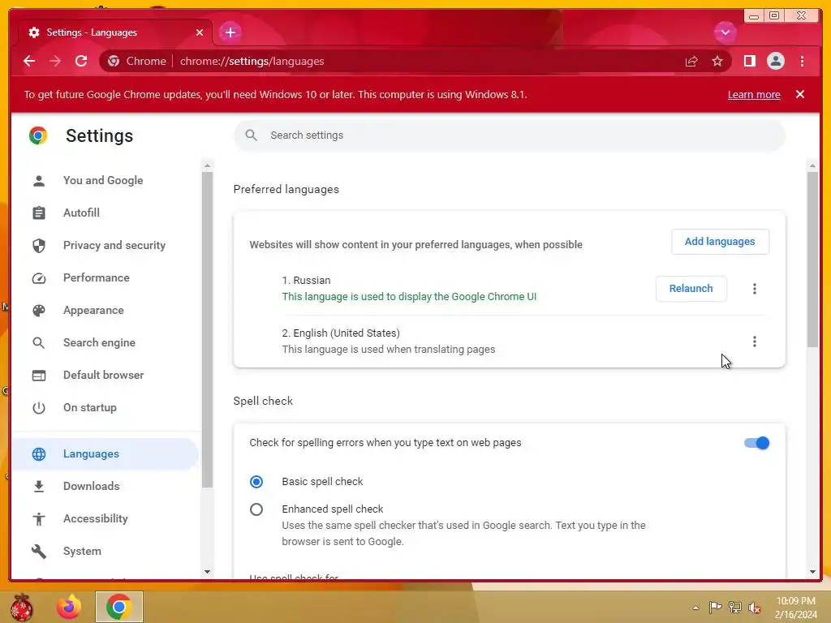Open Downloads settings

[105, 486]
